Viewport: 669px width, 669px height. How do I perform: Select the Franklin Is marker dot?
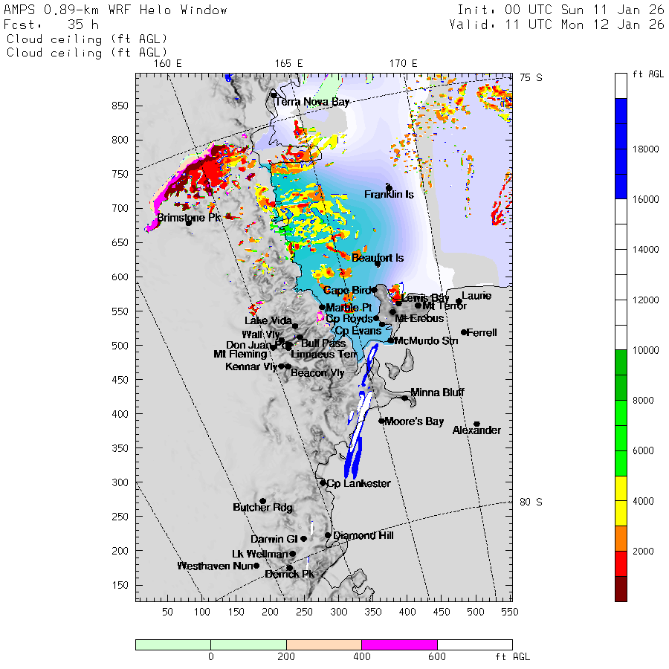coord(389,188)
